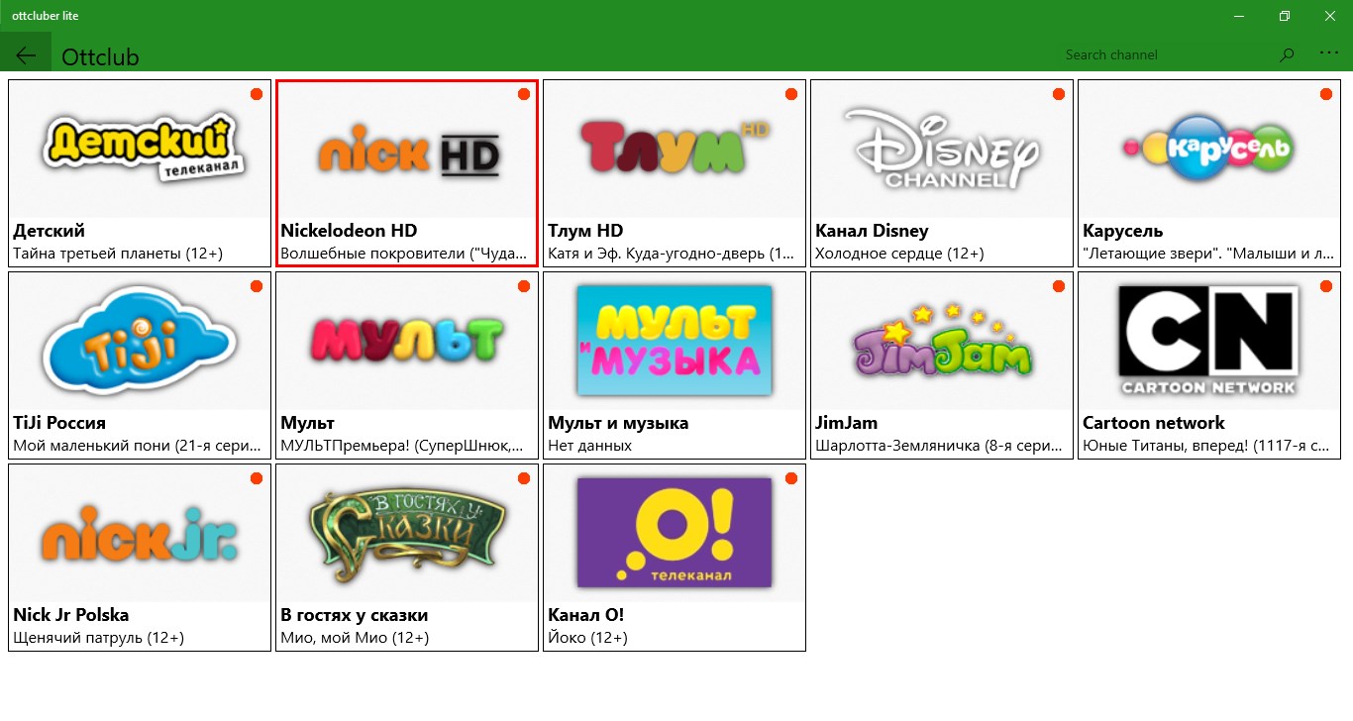Viewport: 1353px width, 721px height.
Task: Select the В гостях у сказки title
Action: 355,615
